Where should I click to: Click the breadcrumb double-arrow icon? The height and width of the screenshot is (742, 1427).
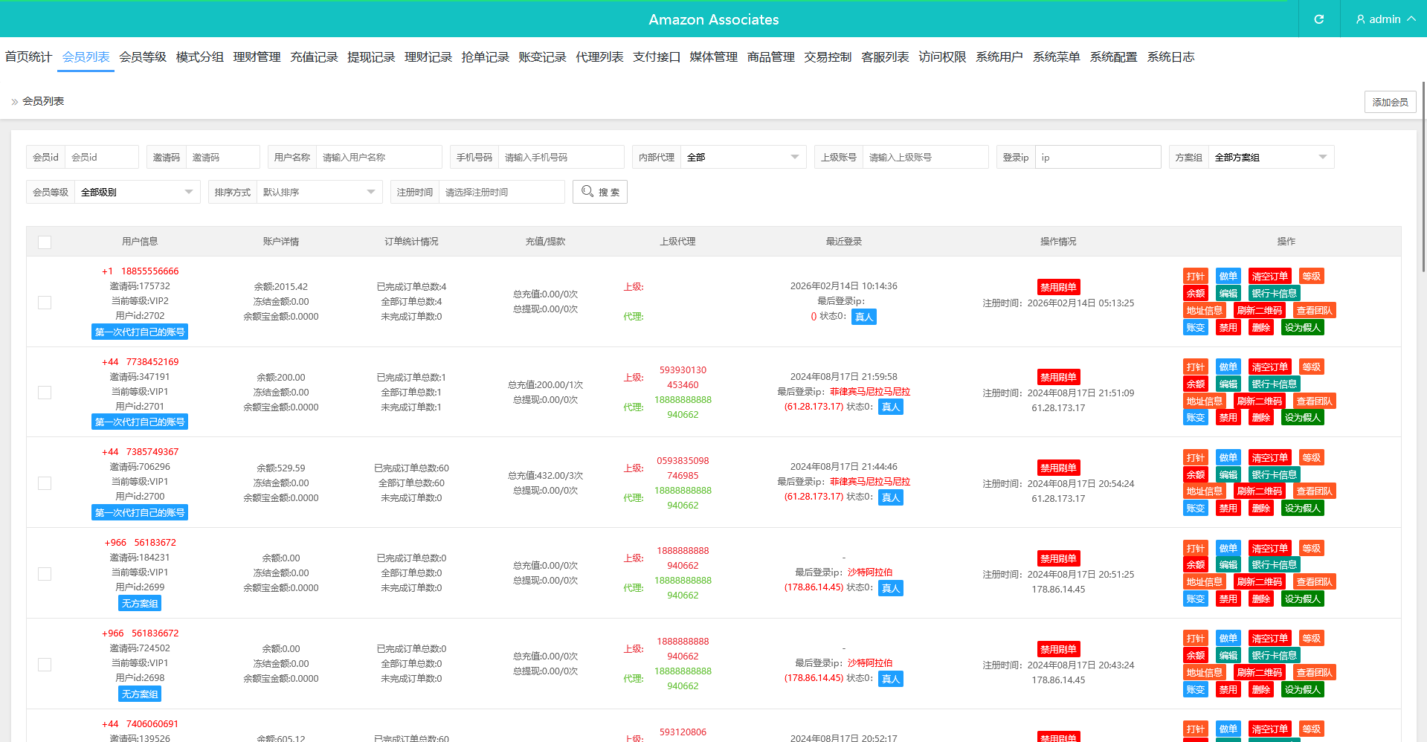[x=14, y=102]
